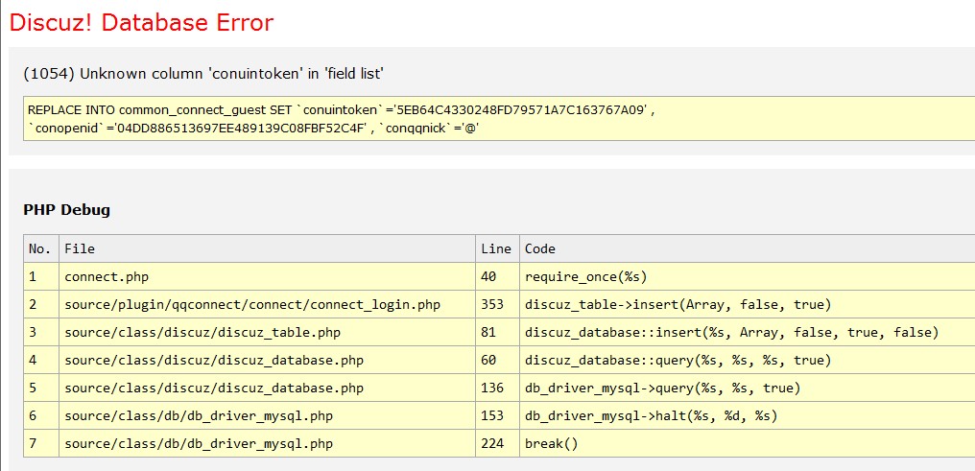Click the "PHP Debug" section title
This screenshot has width=975, height=471.
pos(66,209)
